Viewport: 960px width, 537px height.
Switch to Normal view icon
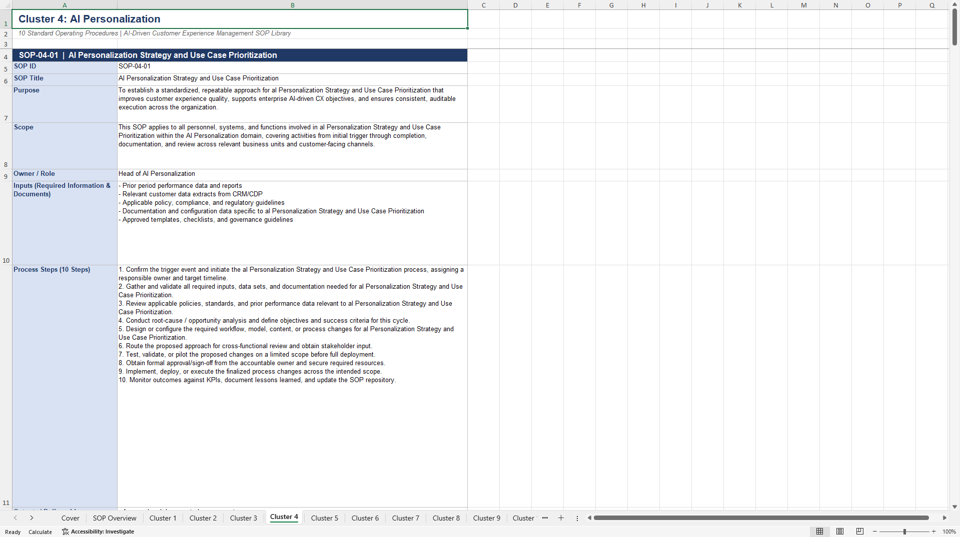pos(819,532)
